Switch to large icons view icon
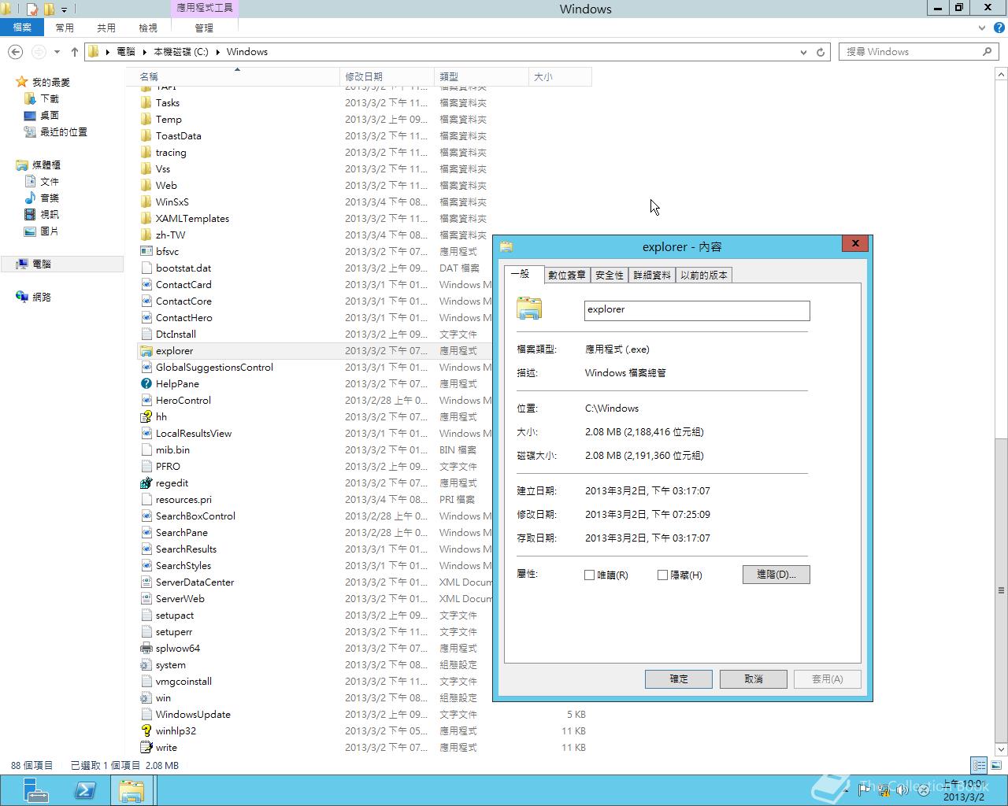This screenshot has height=806, width=1008. 997,765
